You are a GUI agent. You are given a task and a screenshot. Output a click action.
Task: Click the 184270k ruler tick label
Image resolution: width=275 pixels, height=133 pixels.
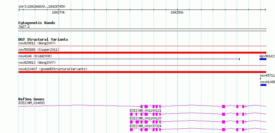pos(59,12)
